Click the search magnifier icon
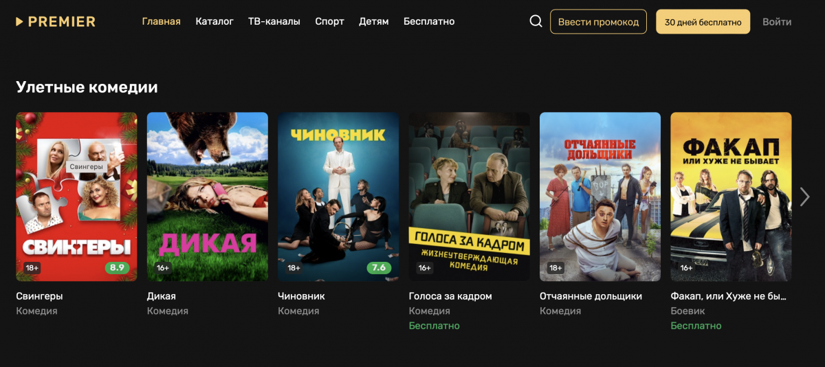Screen dimensions: 825x367 [536, 21]
